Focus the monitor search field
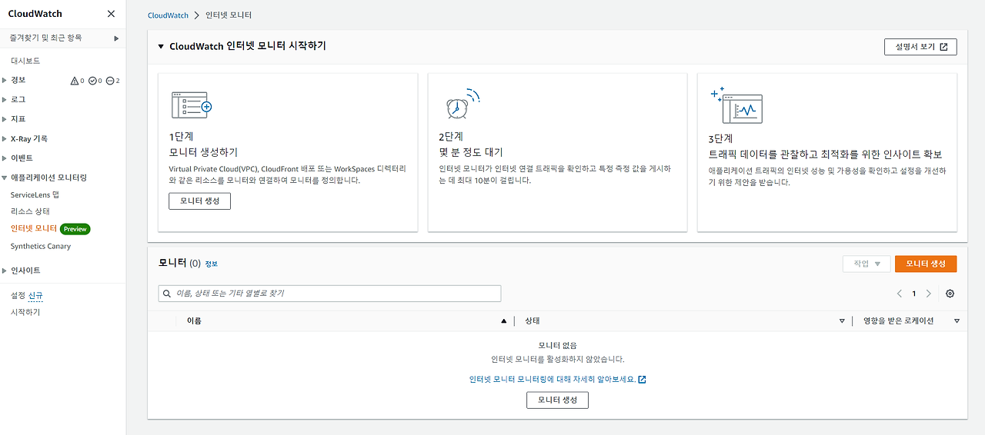Viewport: 985px width, 435px height. pyautogui.click(x=329, y=294)
